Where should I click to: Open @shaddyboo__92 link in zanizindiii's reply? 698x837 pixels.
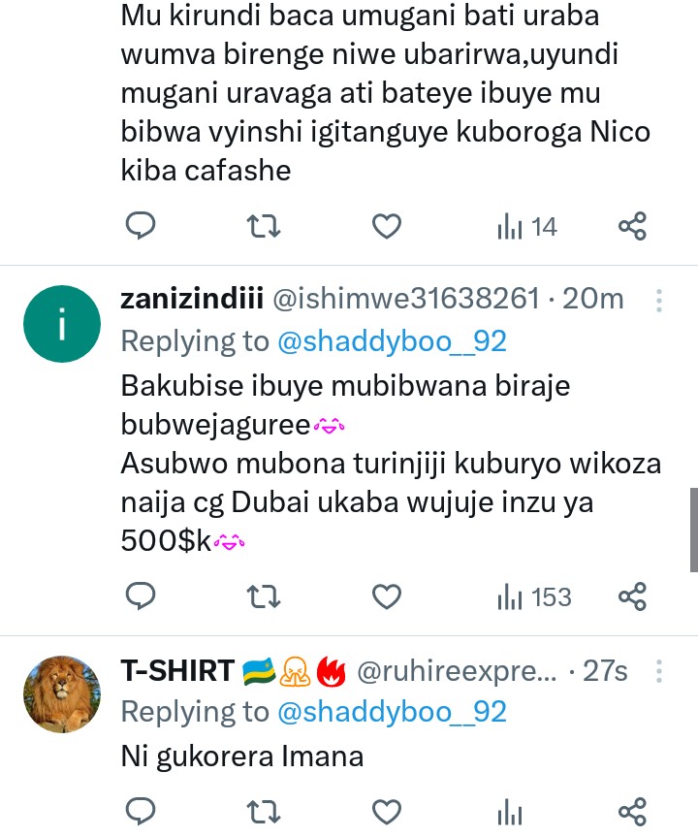pyautogui.click(x=392, y=341)
